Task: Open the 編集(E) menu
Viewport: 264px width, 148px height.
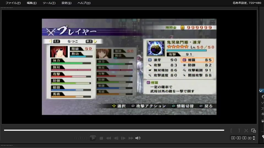Action: pyautogui.click(x=32, y=3)
